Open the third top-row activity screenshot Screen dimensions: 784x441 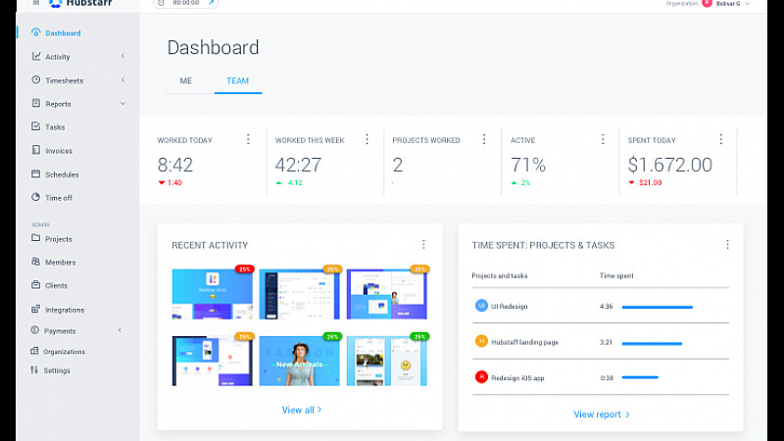[387, 293]
